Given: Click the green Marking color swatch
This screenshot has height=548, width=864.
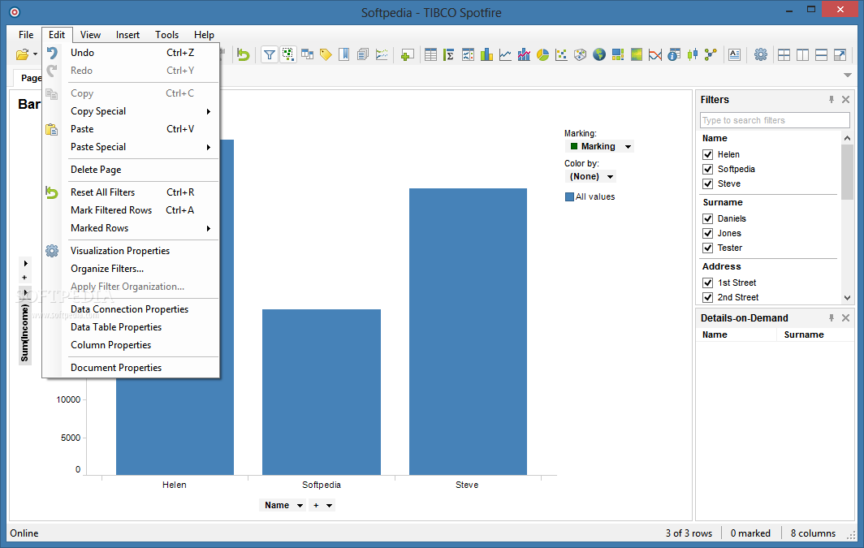Looking at the screenshot, I should click(x=573, y=146).
